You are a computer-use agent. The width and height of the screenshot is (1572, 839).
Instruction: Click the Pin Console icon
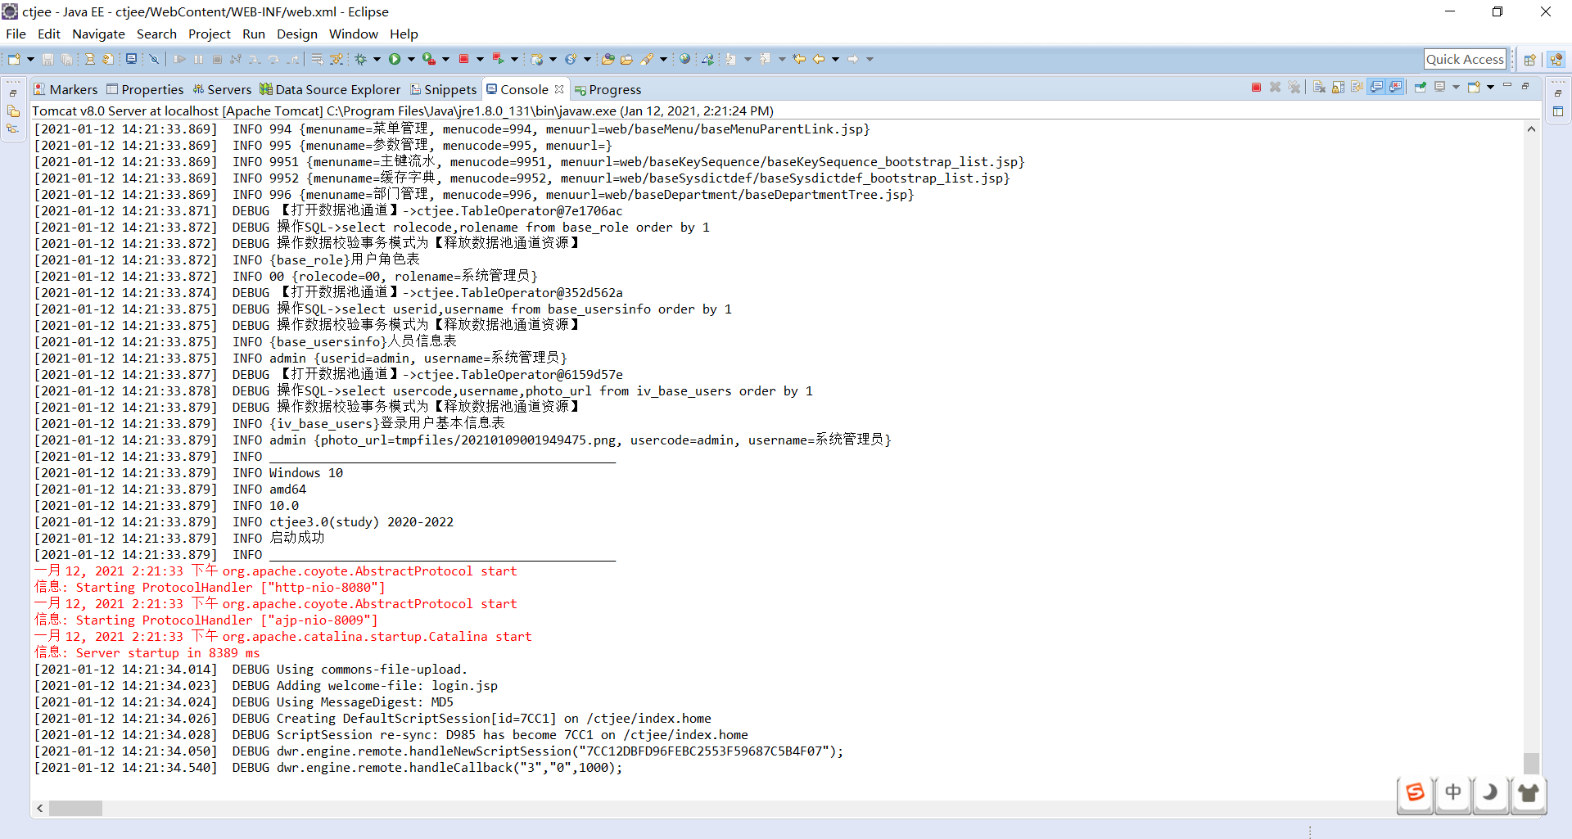coord(1420,87)
